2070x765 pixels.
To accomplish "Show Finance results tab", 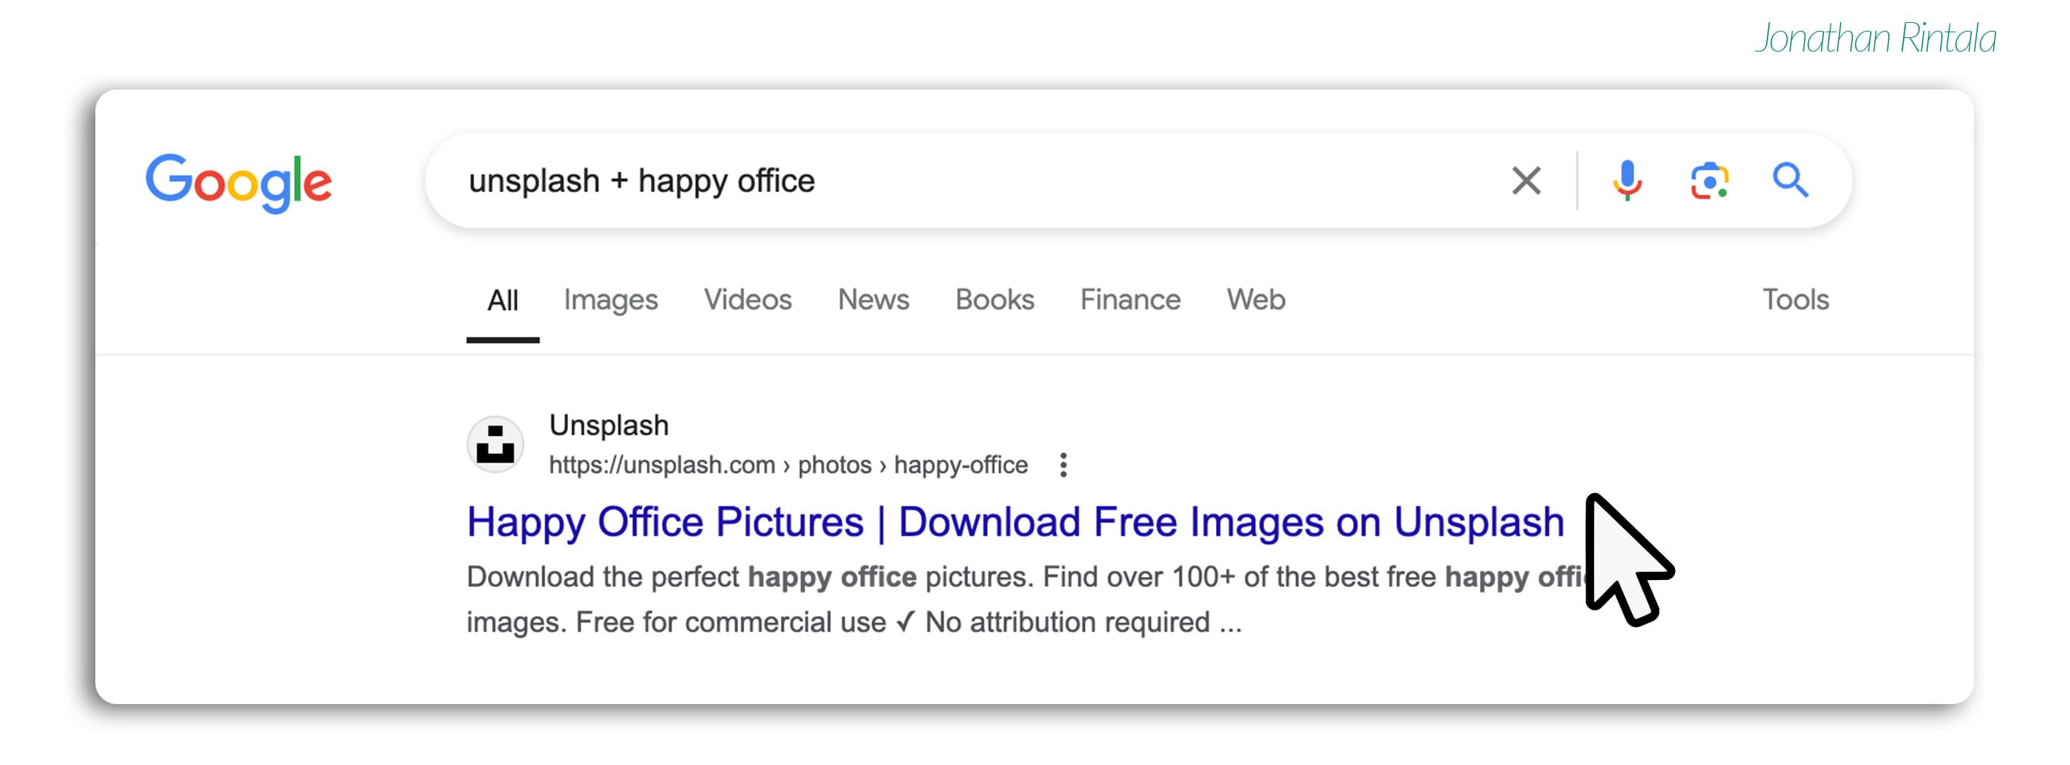I will click(x=1129, y=300).
